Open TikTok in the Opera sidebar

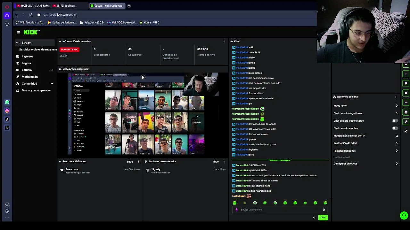pos(7,119)
